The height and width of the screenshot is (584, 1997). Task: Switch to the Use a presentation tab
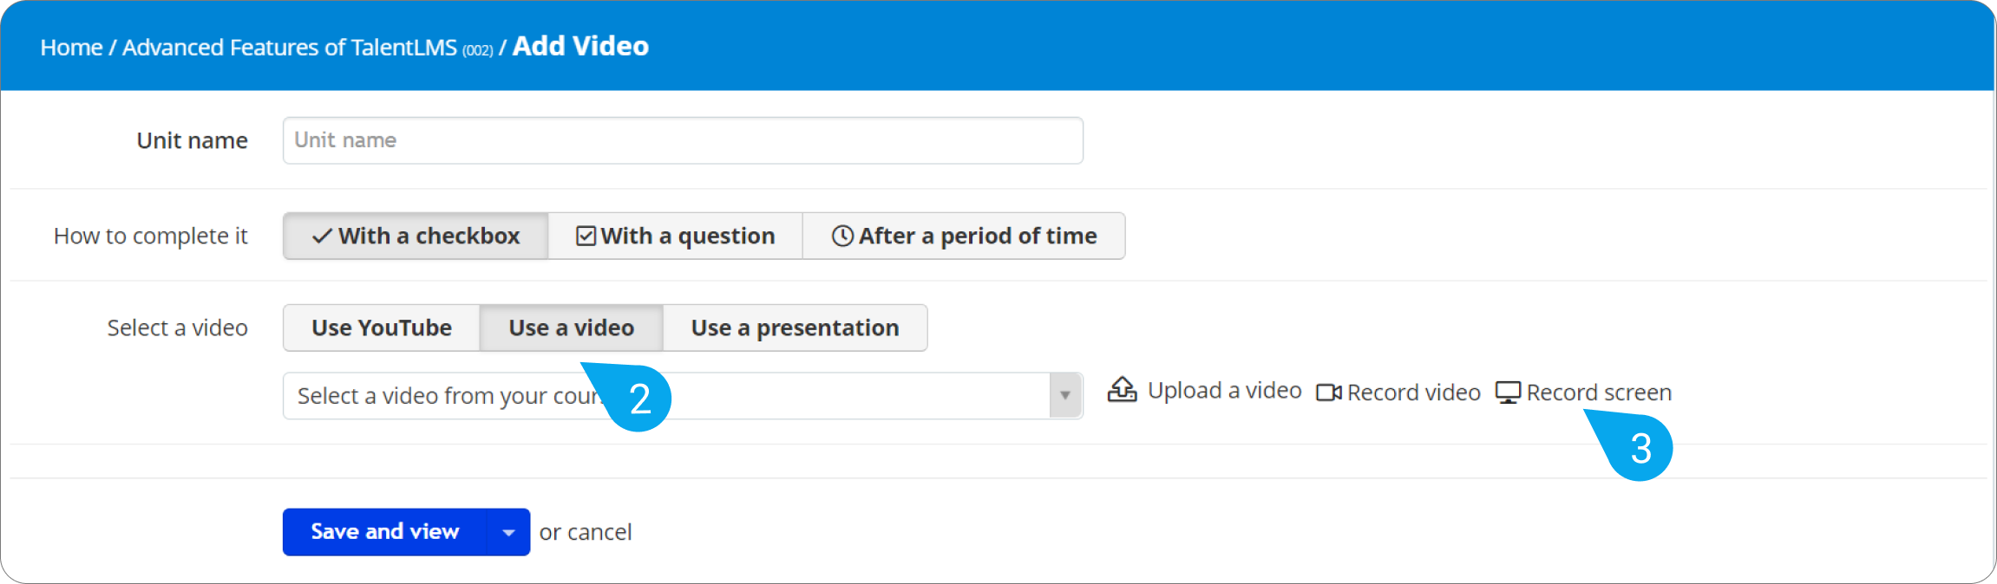pos(795,328)
